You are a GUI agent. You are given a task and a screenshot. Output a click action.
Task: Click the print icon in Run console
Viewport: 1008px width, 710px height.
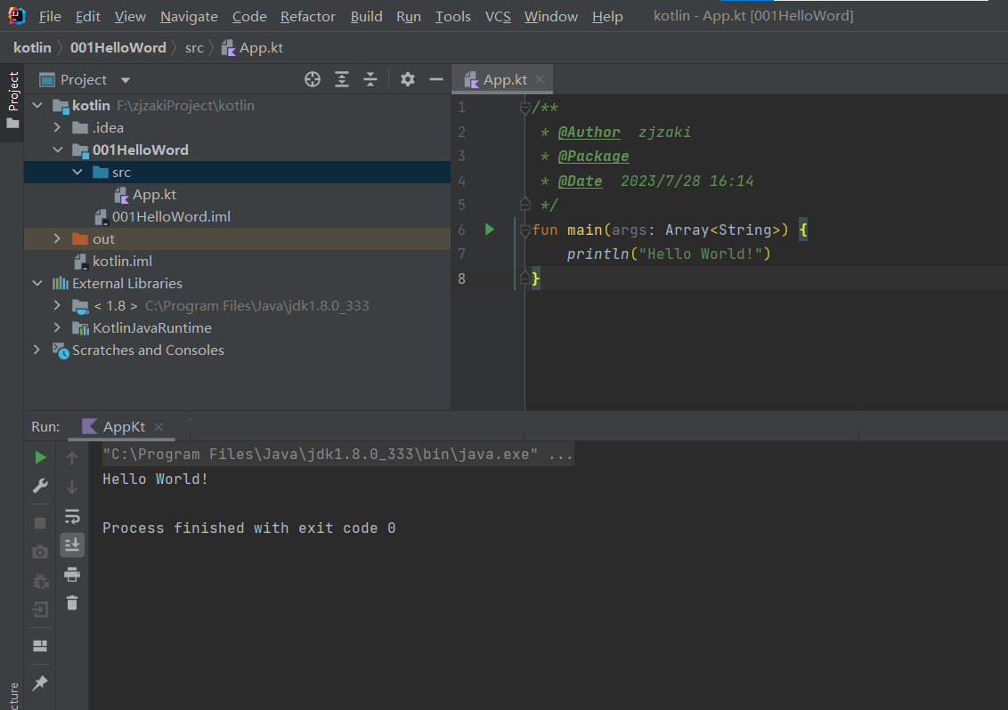click(72, 574)
